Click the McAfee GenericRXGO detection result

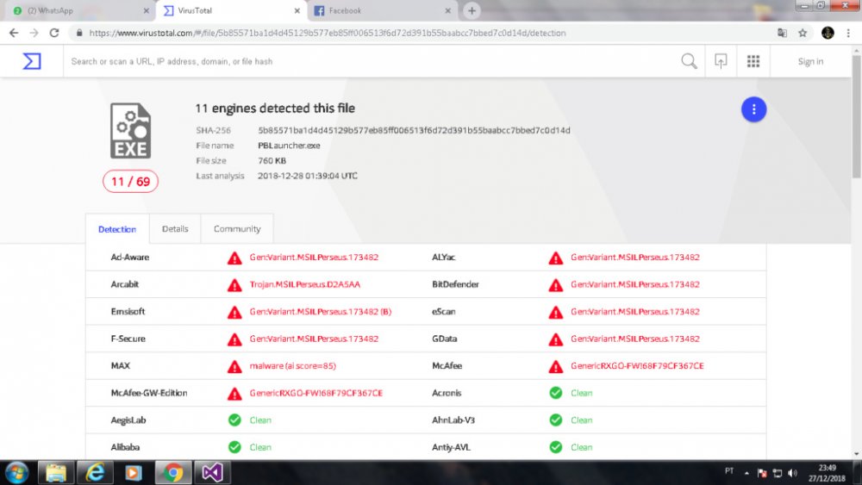point(637,366)
